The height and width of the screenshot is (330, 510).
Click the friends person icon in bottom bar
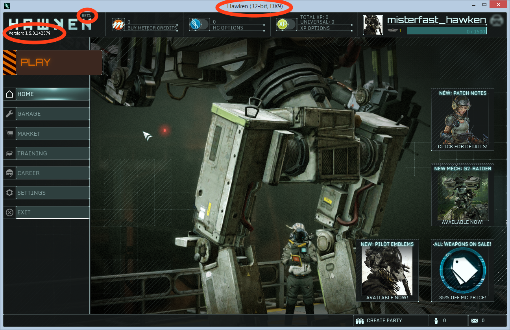436,321
